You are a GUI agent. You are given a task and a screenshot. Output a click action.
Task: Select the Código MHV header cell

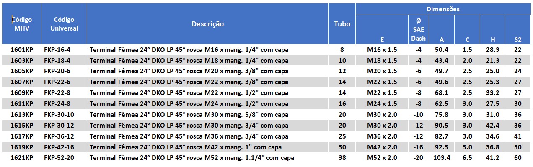(22, 23)
